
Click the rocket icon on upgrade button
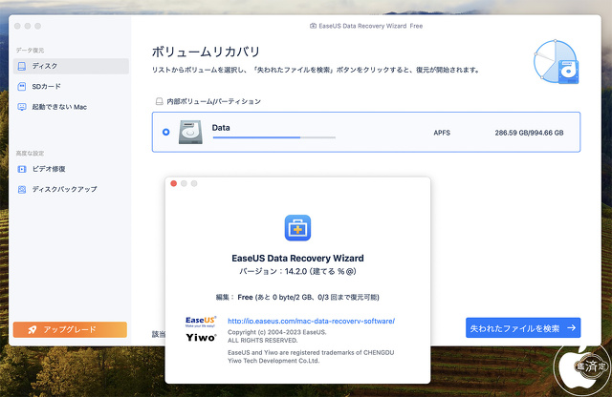coord(32,329)
